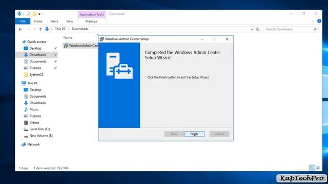The image size is (328, 184).
Task: Click the new folder quick access icon
Action: (34, 14)
